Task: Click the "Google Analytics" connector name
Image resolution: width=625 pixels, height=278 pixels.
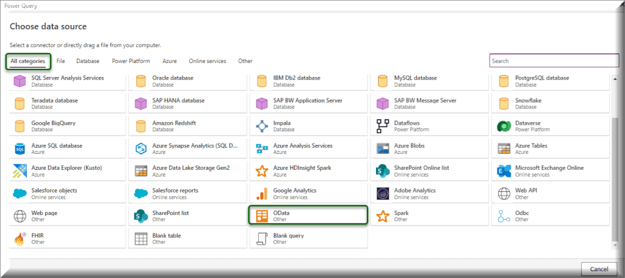Action: coord(295,191)
